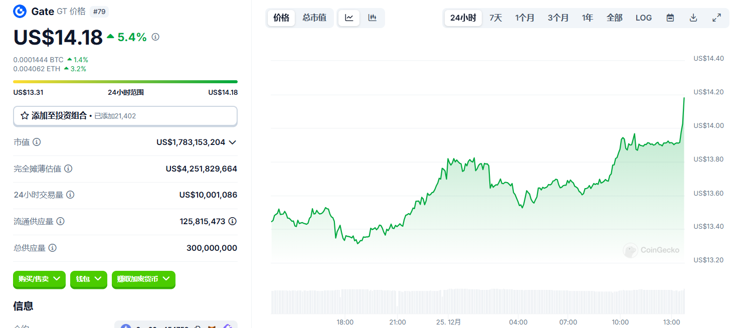Select the 总市值 chart toggle
742x328 pixels.
(314, 18)
